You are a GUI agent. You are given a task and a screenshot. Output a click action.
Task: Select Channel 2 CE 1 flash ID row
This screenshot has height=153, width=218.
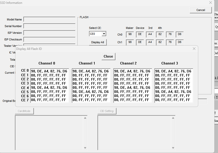tap(133, 75)
